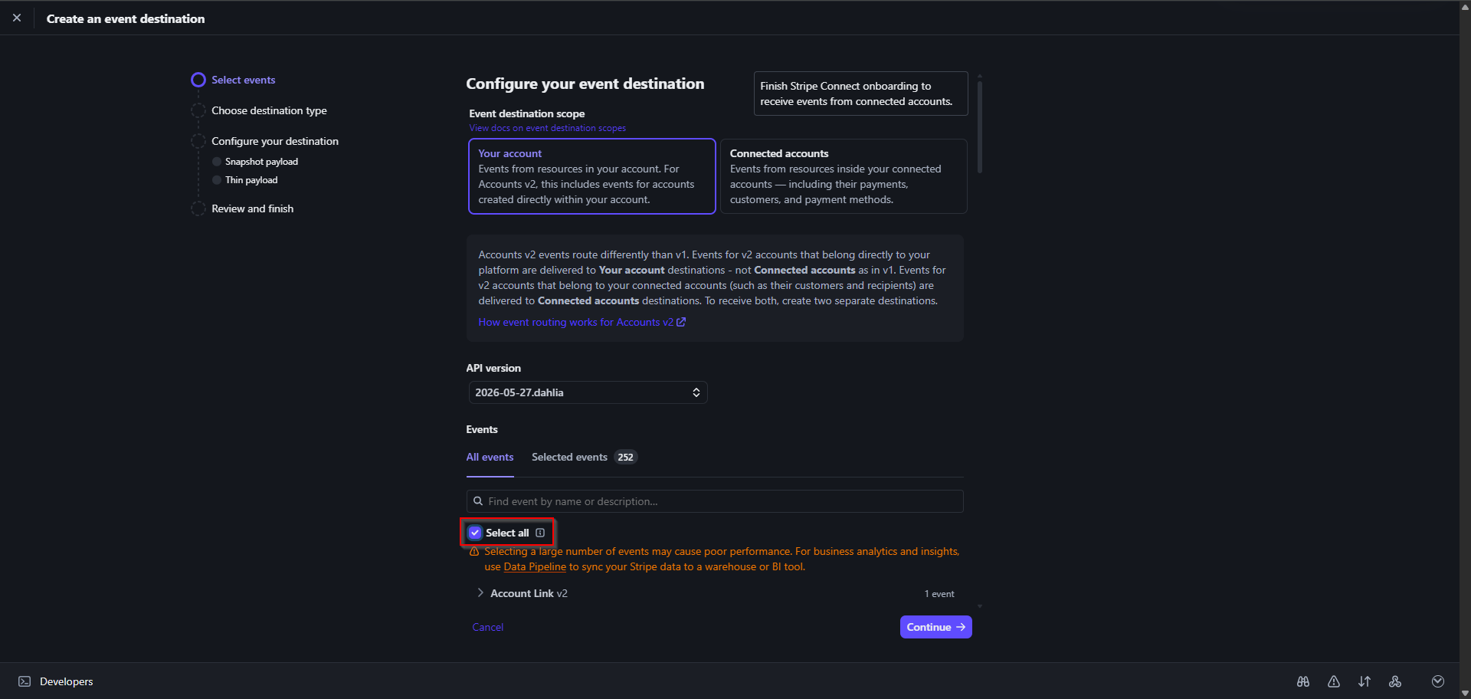Click the Developers label in bottom bar
1471x699 pixels.
pos(67,681)
